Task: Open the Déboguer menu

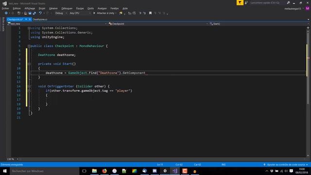Action: [67, 8]
